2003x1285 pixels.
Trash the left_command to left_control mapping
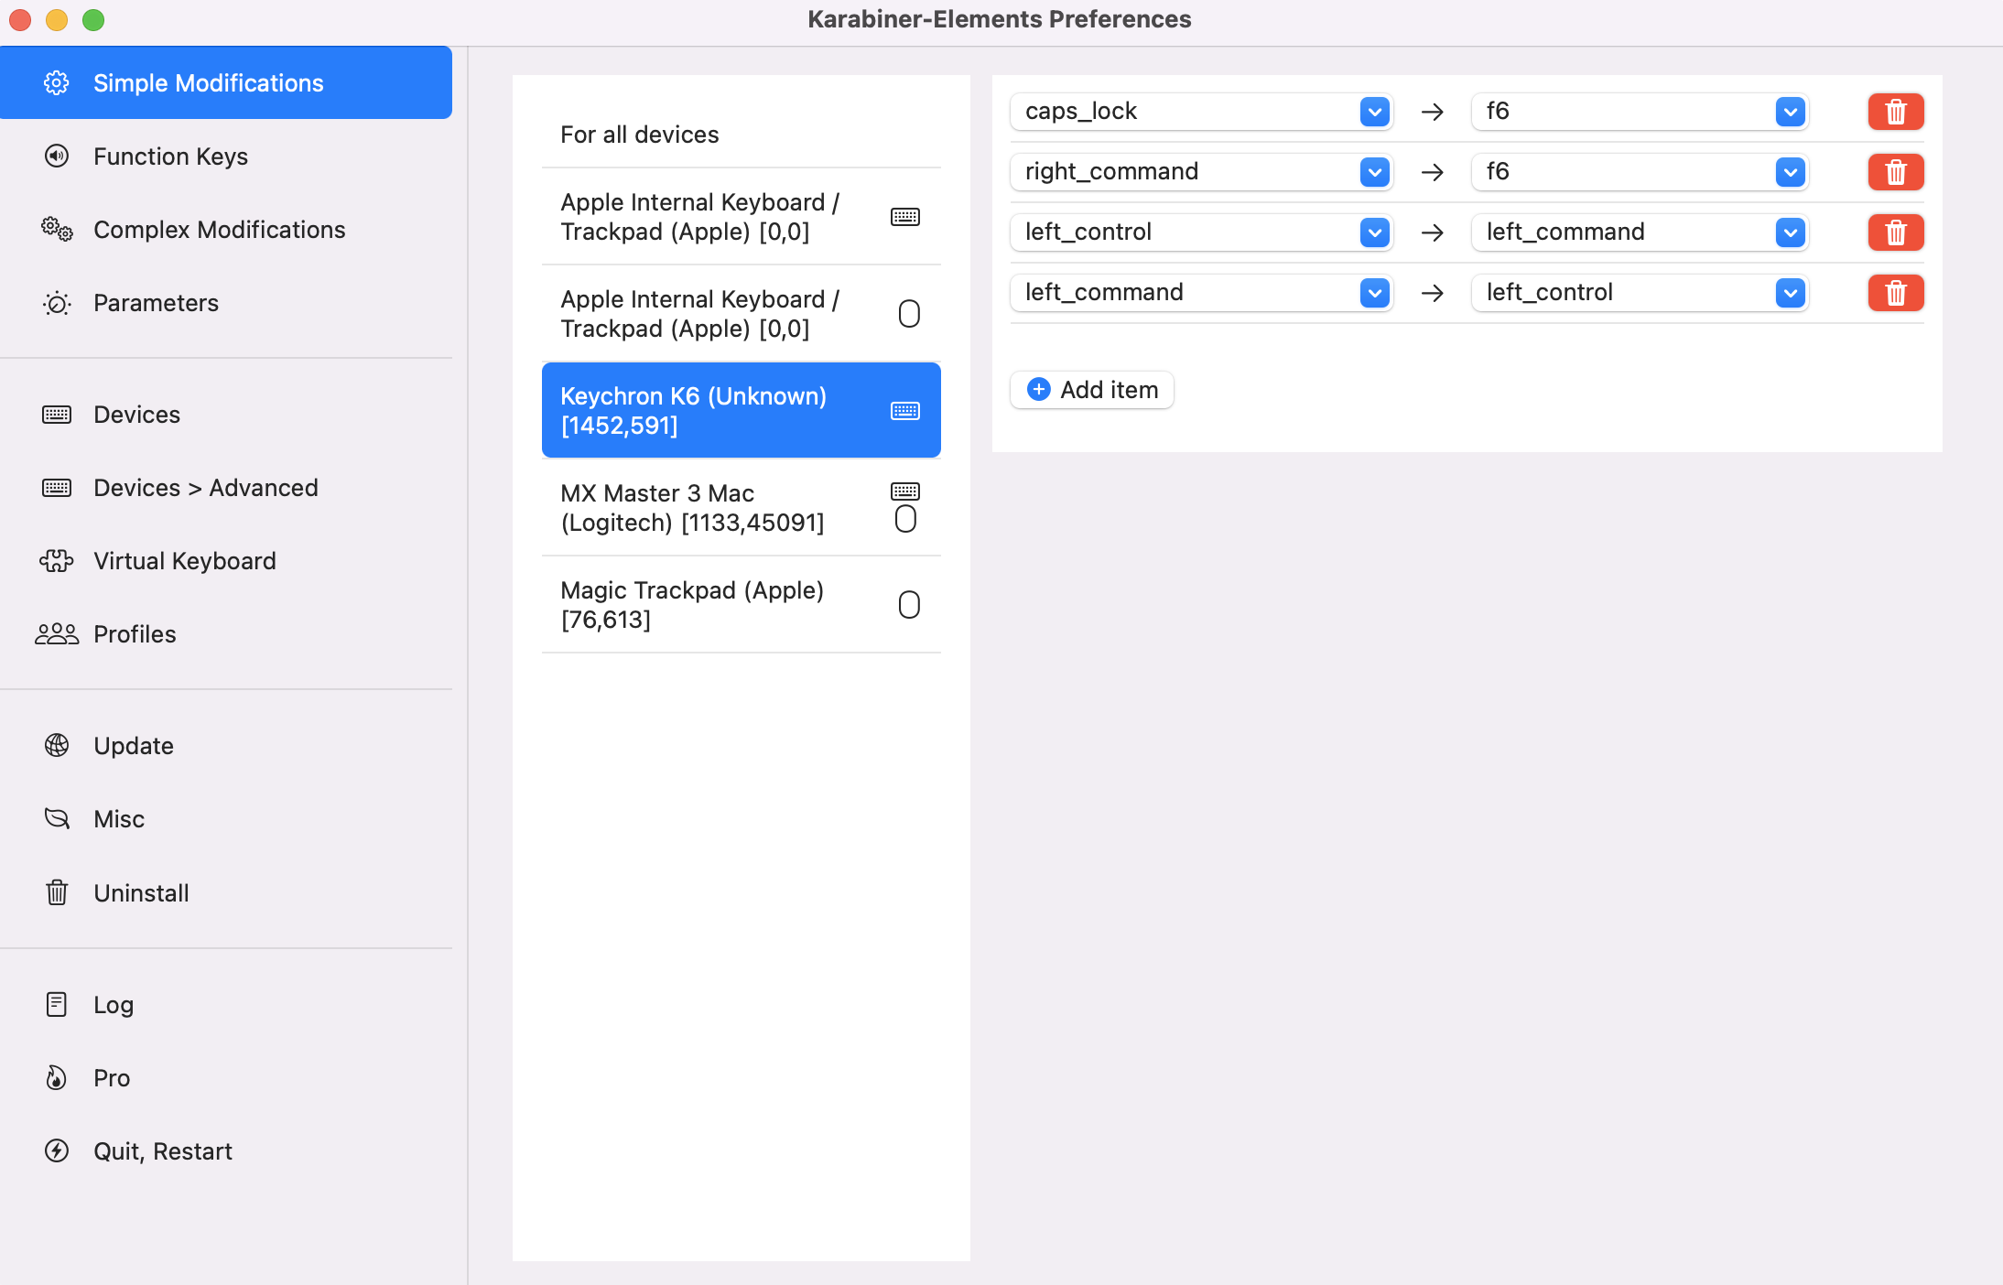click(1895, 293)
